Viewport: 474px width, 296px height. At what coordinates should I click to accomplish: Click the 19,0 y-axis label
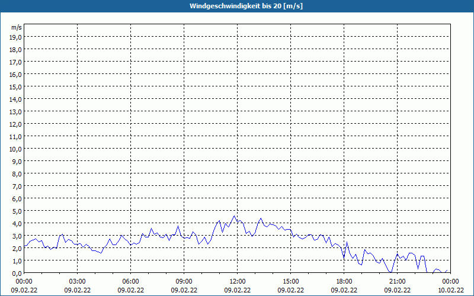pos(16,37)
